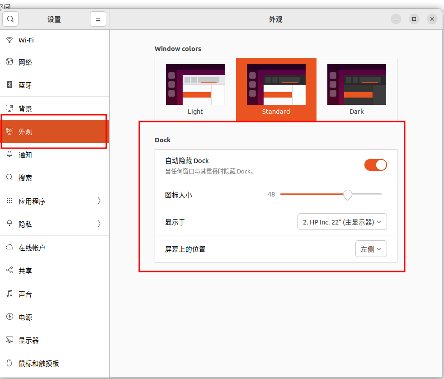This screenshot has width=444, height=379.
Task: Click the power icon in sidebar
Action: [x=9, y=317]
